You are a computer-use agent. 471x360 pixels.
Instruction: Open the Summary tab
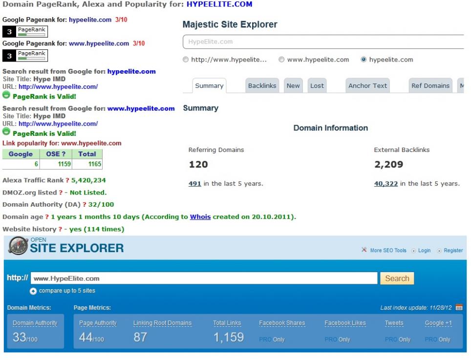point(210,86)
